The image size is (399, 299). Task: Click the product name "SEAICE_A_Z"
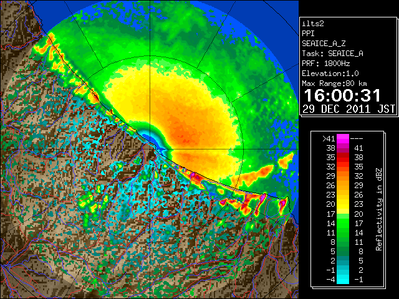[324, 44]
